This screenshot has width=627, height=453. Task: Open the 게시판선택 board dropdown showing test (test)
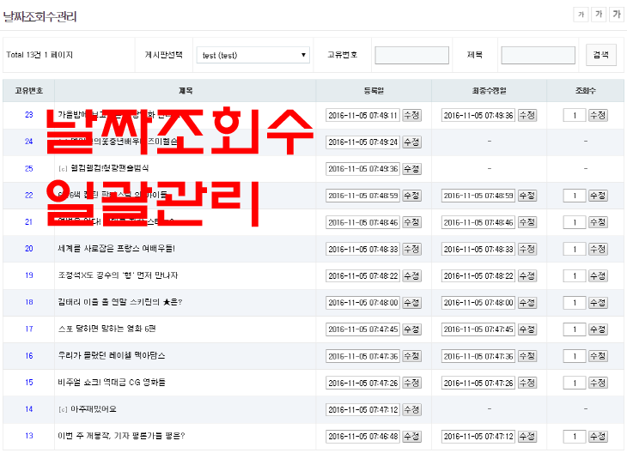(x=253, y=55)
